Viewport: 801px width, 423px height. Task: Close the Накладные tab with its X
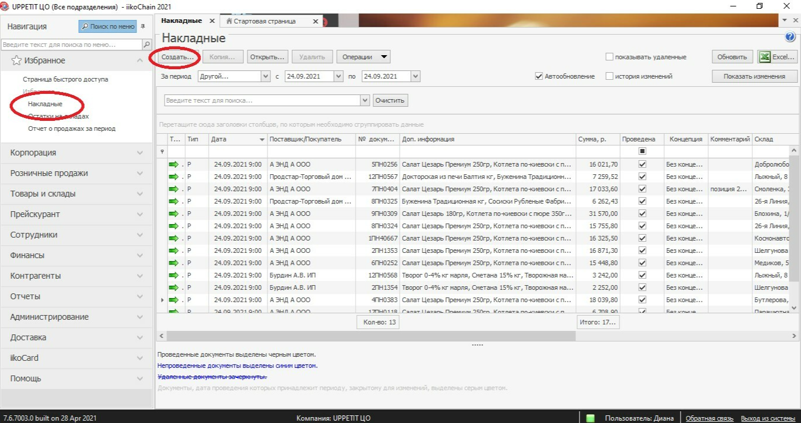tap(212, 21)
